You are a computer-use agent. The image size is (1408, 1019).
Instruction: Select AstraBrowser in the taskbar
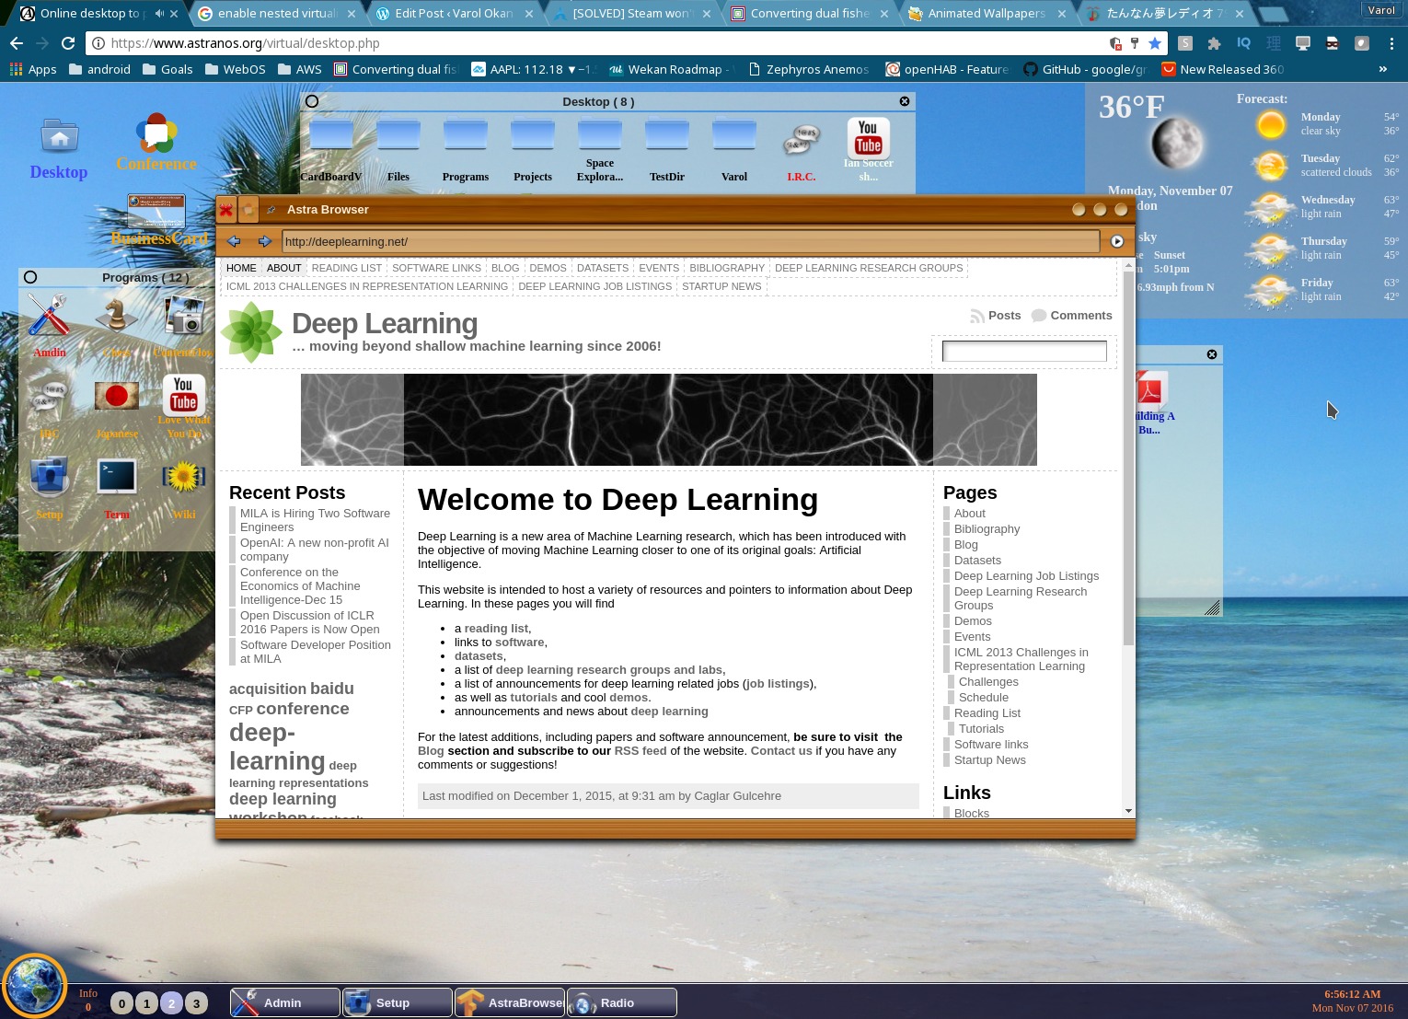(509, 1002)
